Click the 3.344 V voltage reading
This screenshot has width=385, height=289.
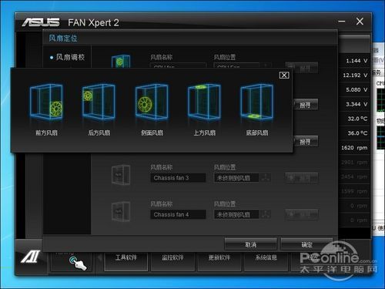point(357,104)
